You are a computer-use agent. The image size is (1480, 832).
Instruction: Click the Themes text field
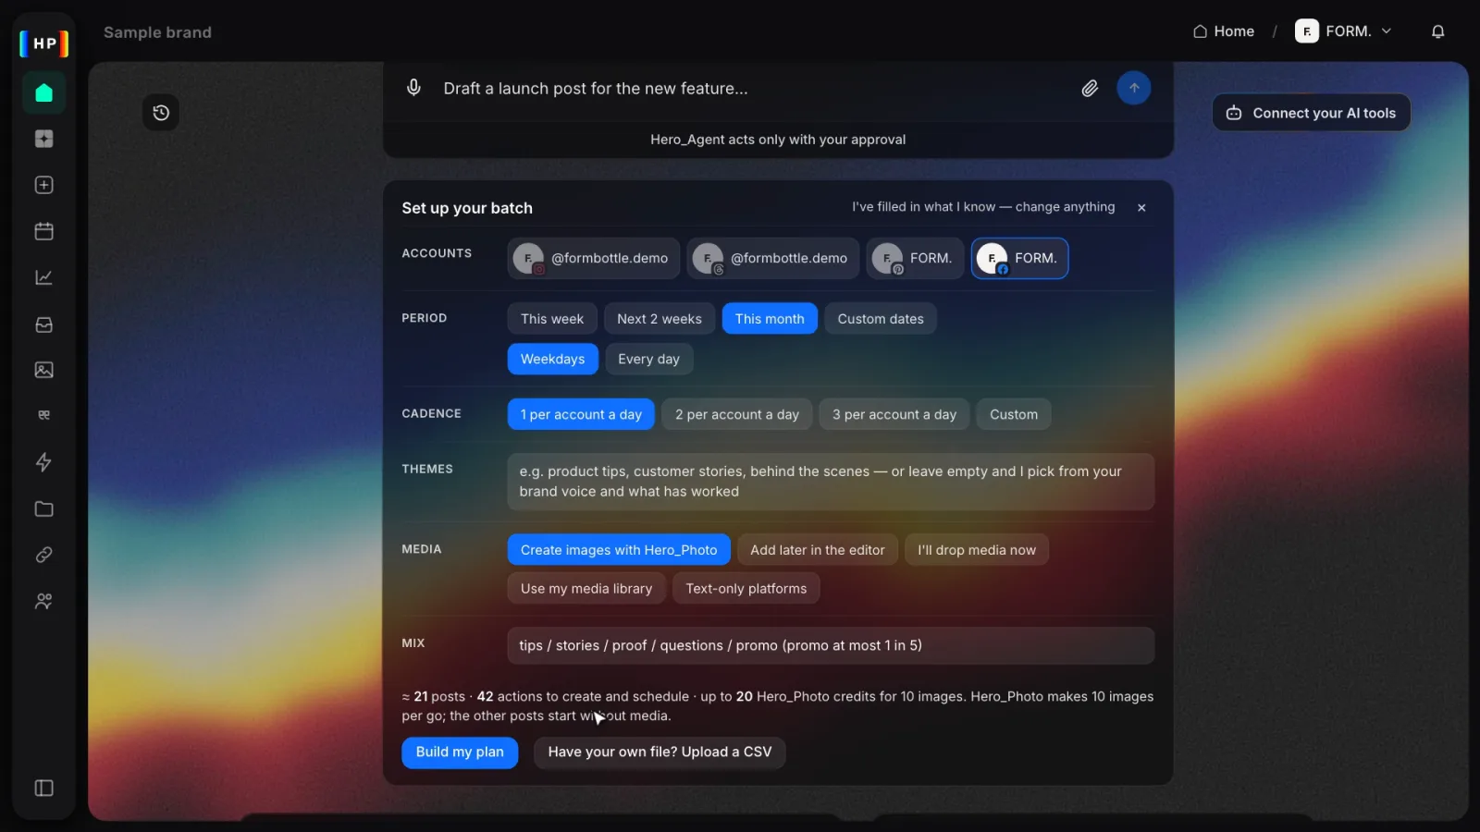(x=831, y=482)
